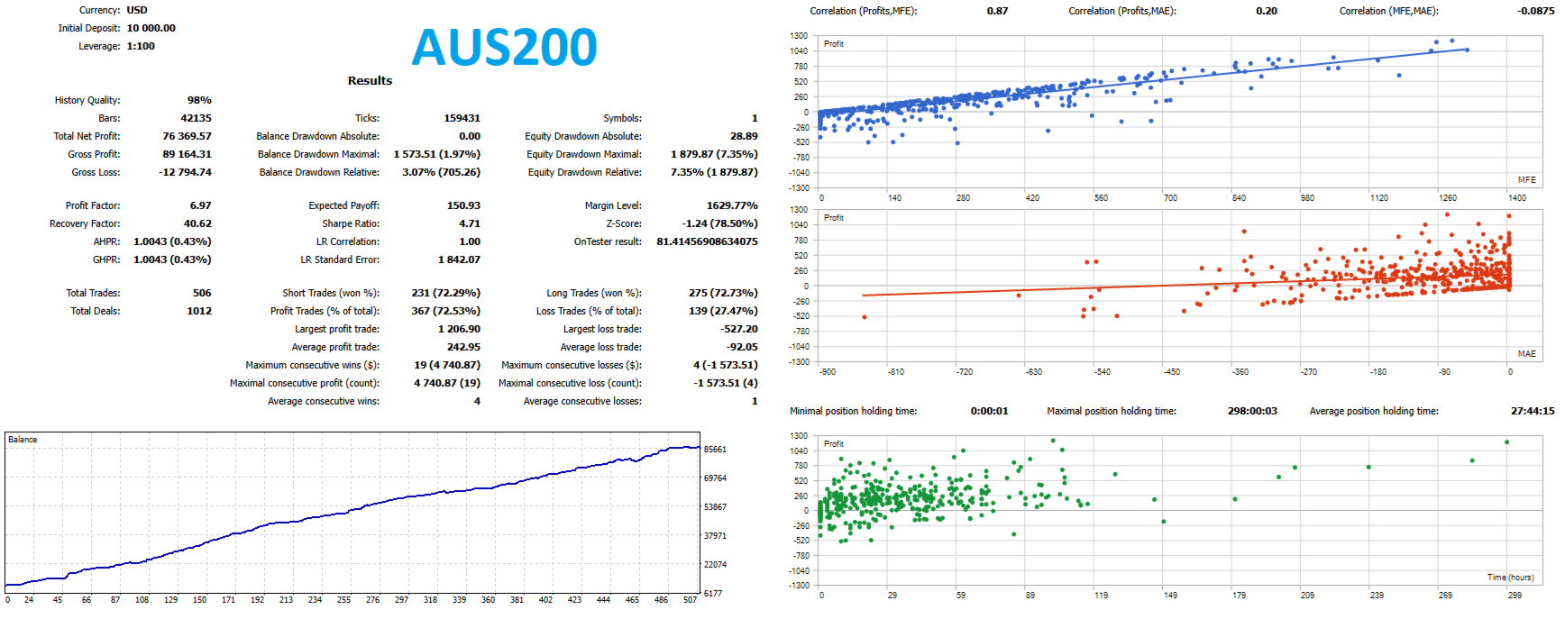Image resolution: width=1565 pixels, height=619 pixels.
Task: Select Balance Drawdown Maximal 1 573.51 (1.97%)
Action: click(437, 155)
